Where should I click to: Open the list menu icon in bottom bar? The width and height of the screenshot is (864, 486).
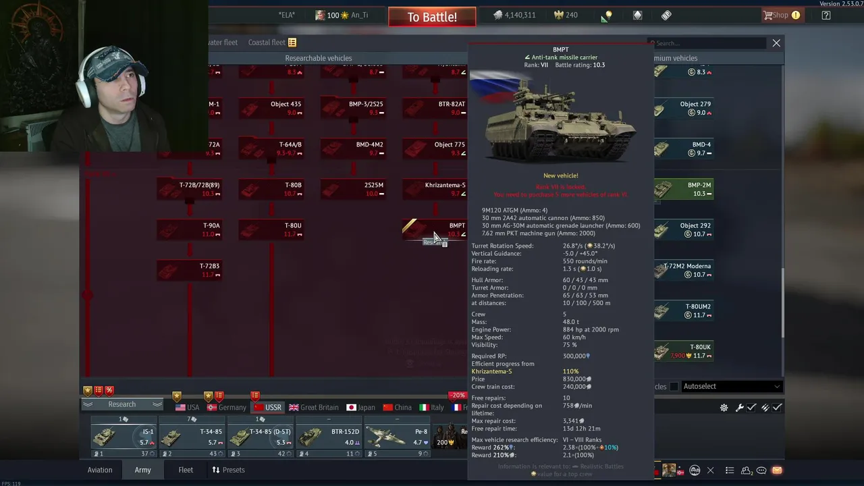[x=730, y=470]
